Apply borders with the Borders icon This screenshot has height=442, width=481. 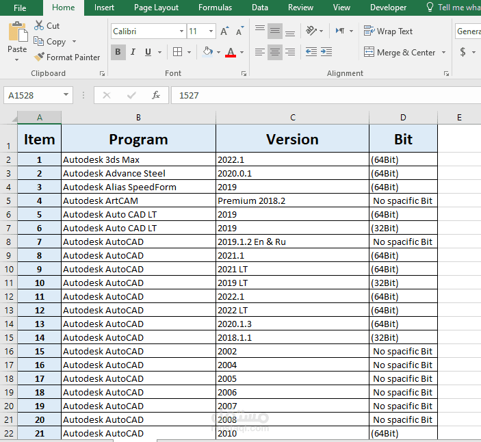[178, 52]
